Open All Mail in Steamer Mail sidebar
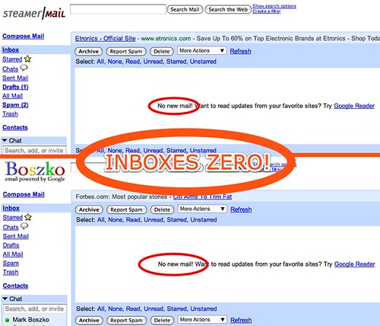 pyautogui.click(x=12, y=96)
